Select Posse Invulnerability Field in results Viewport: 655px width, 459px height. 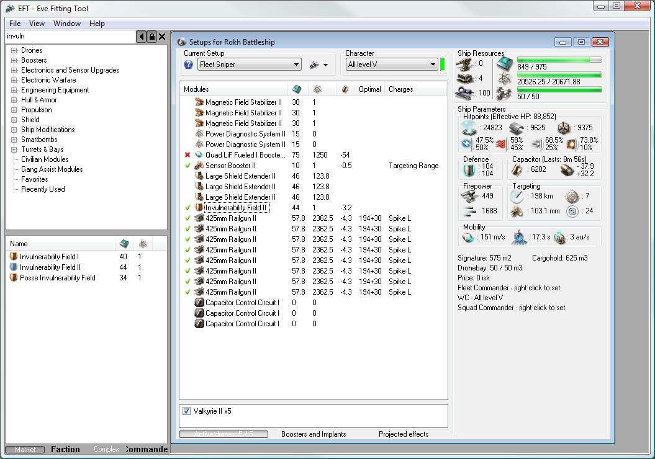(57, 278)
